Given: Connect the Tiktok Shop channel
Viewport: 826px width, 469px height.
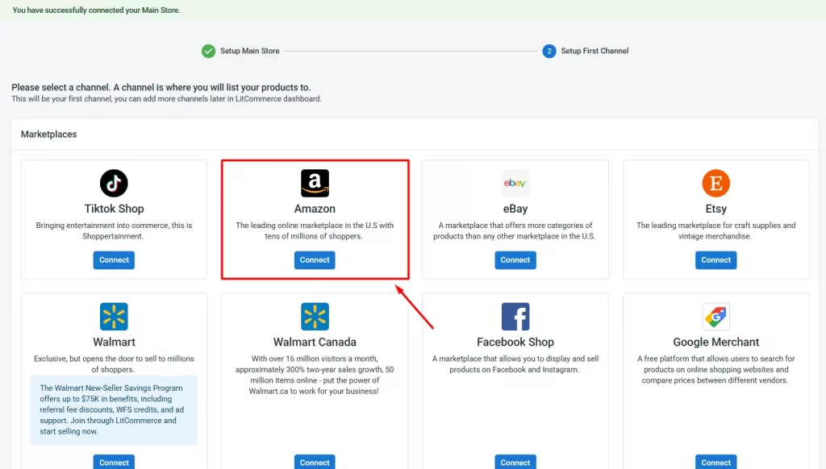Looking at the screenshot, I should (113, 259).
